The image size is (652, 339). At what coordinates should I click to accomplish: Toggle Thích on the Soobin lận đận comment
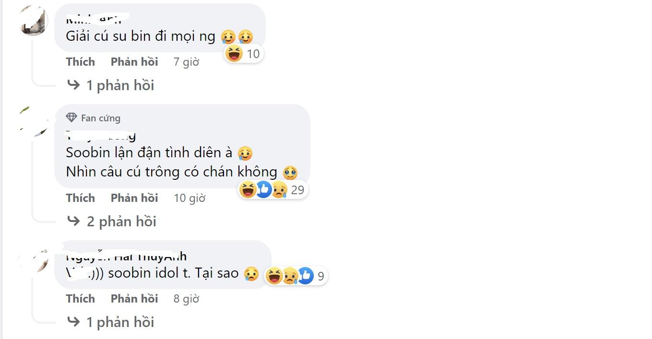[x=80, y=198]
